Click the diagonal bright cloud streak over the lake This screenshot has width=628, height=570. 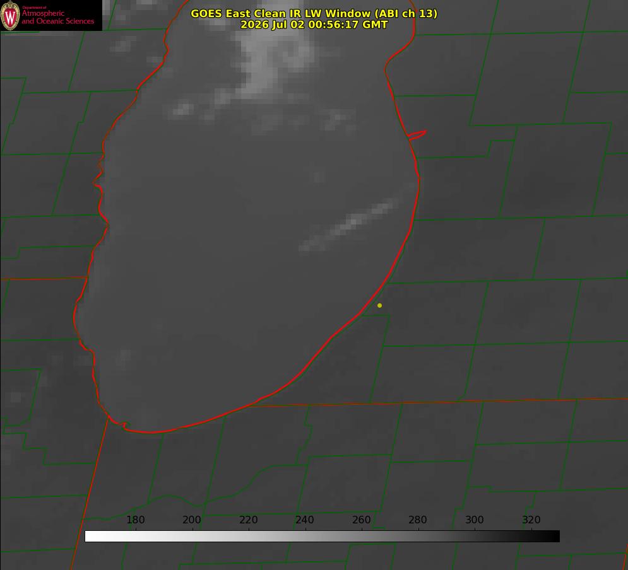click(x=349, y=224)
